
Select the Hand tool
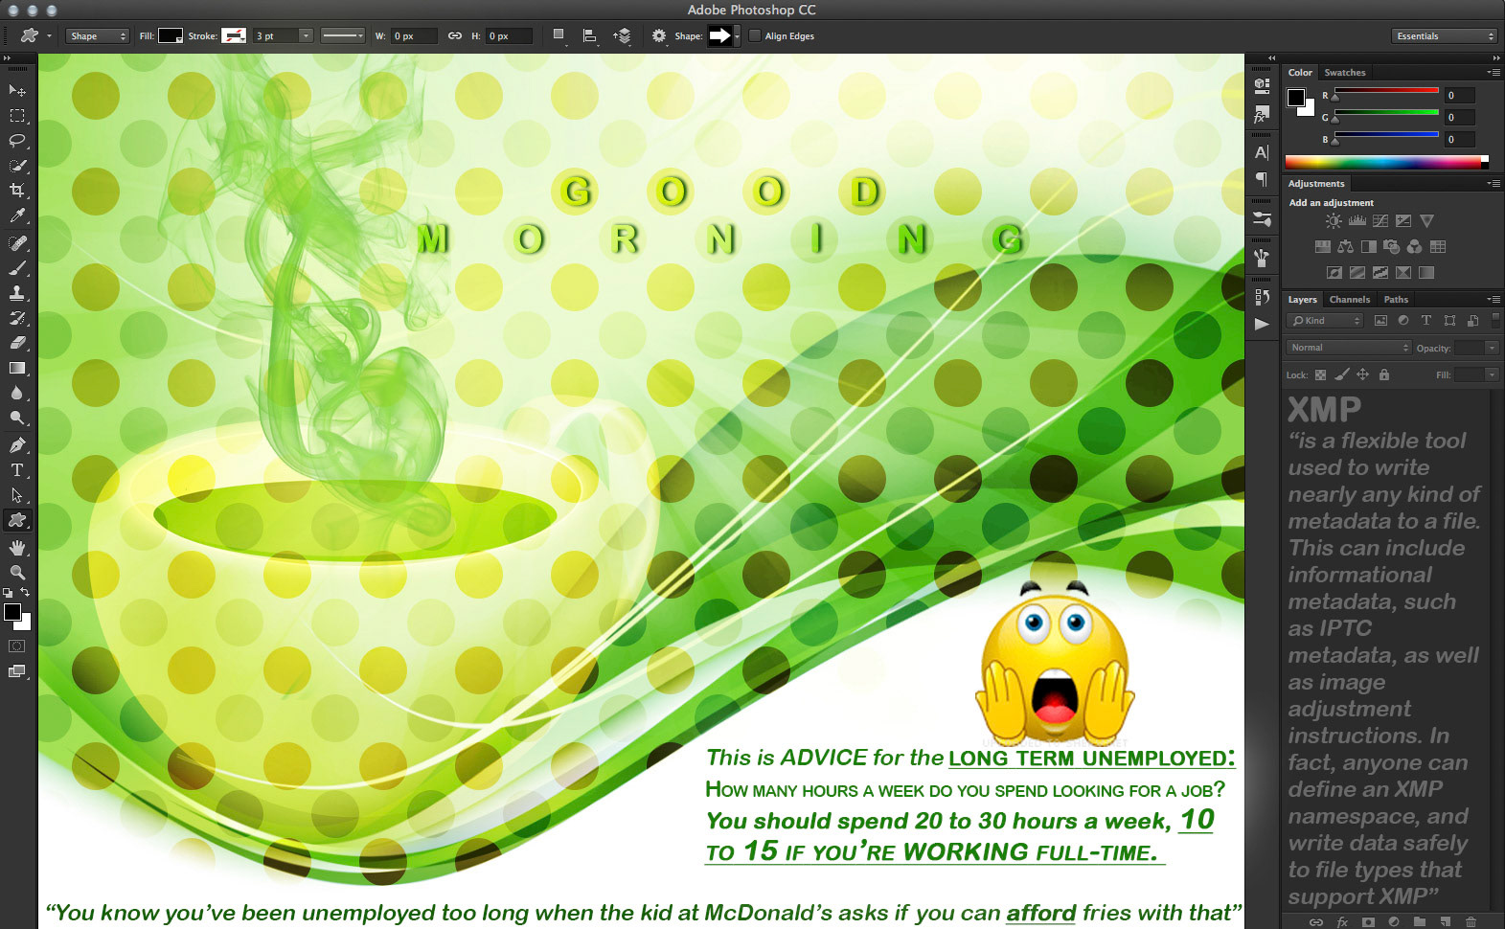17,547
